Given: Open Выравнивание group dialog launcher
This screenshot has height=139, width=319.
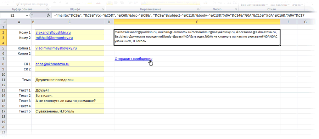Looking at the screenshot, I should click(198, 9).
